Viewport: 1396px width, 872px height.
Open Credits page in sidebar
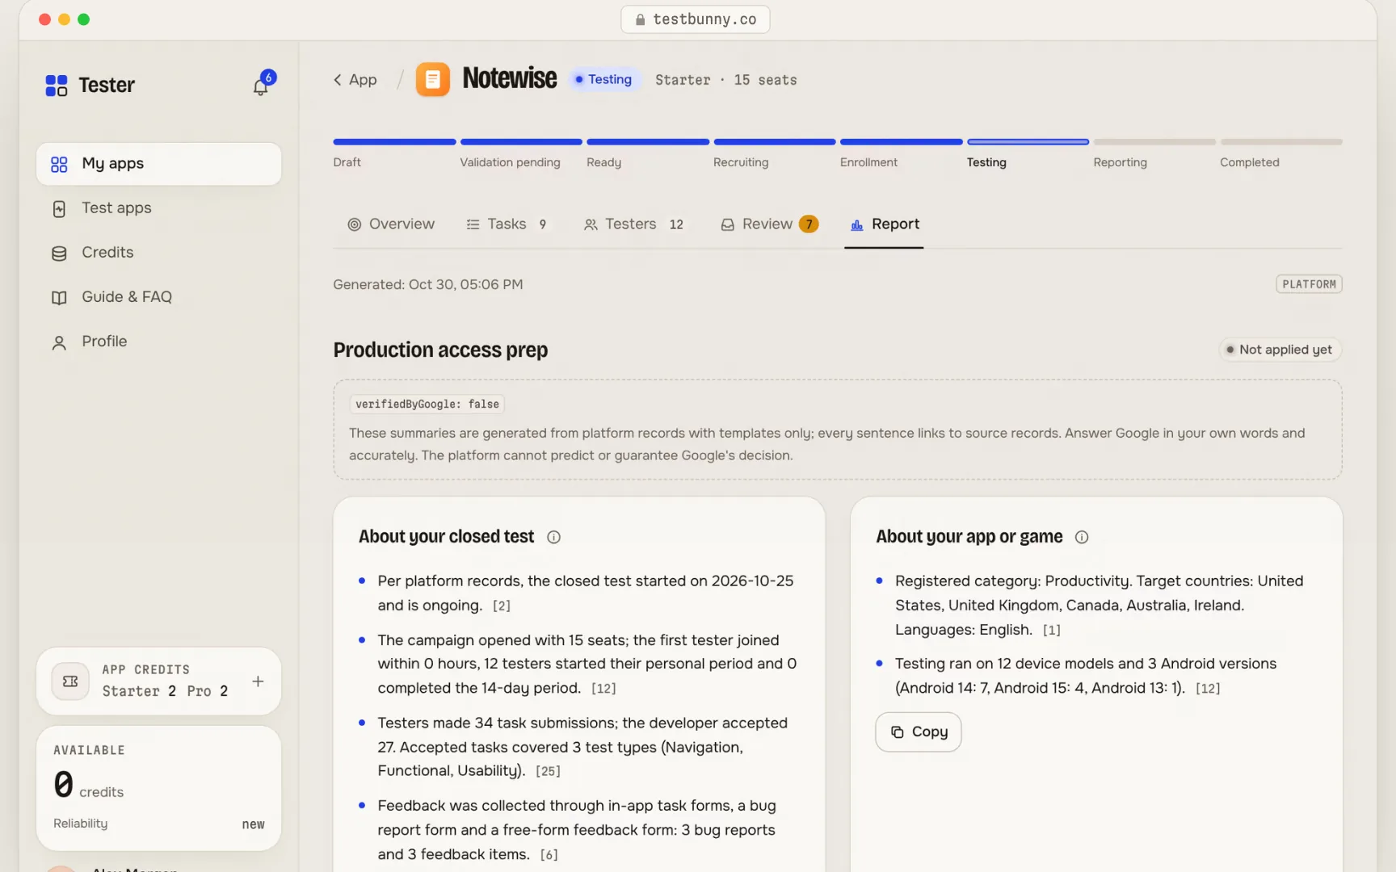point(159,253)
